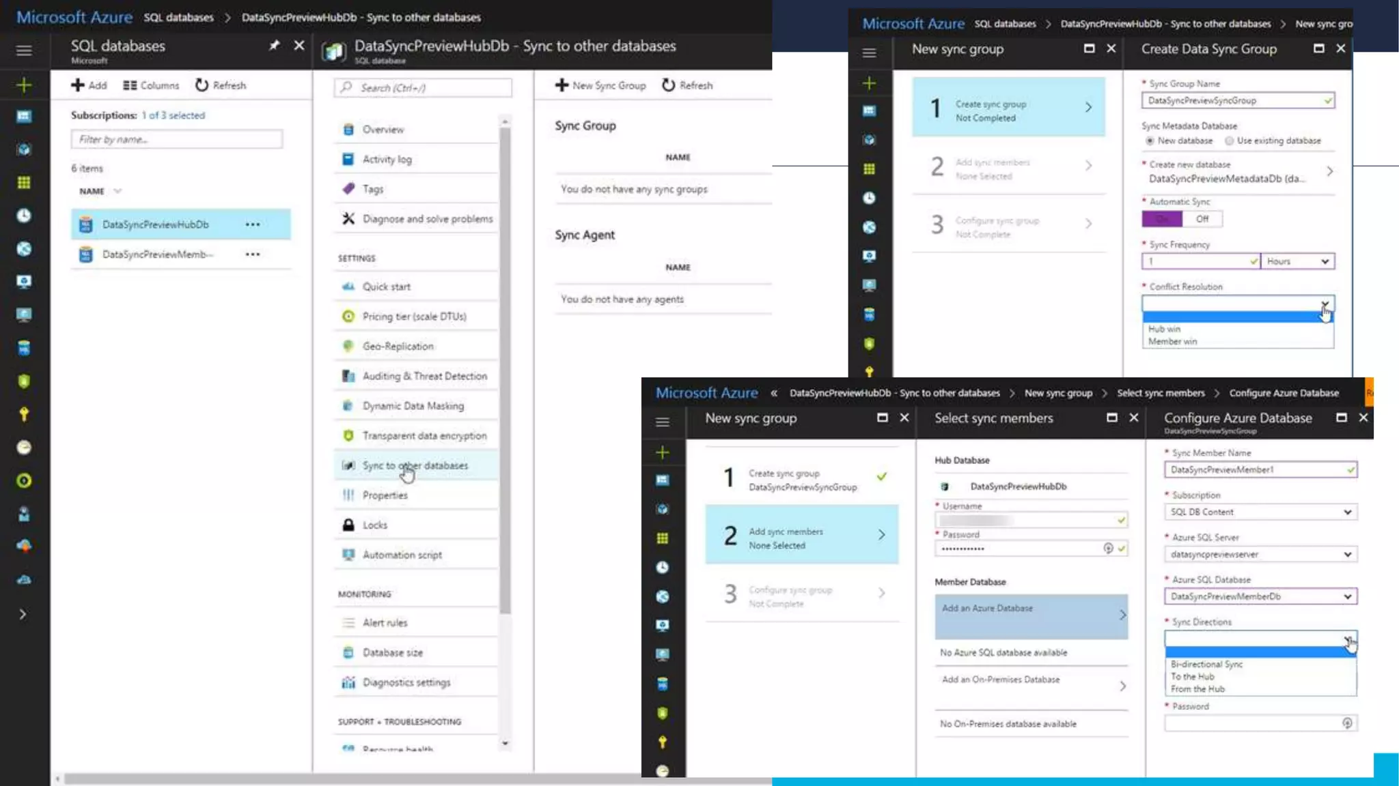Click Sync Member Name input field
The image size is (1399, 786).
tap(1260, 469)
